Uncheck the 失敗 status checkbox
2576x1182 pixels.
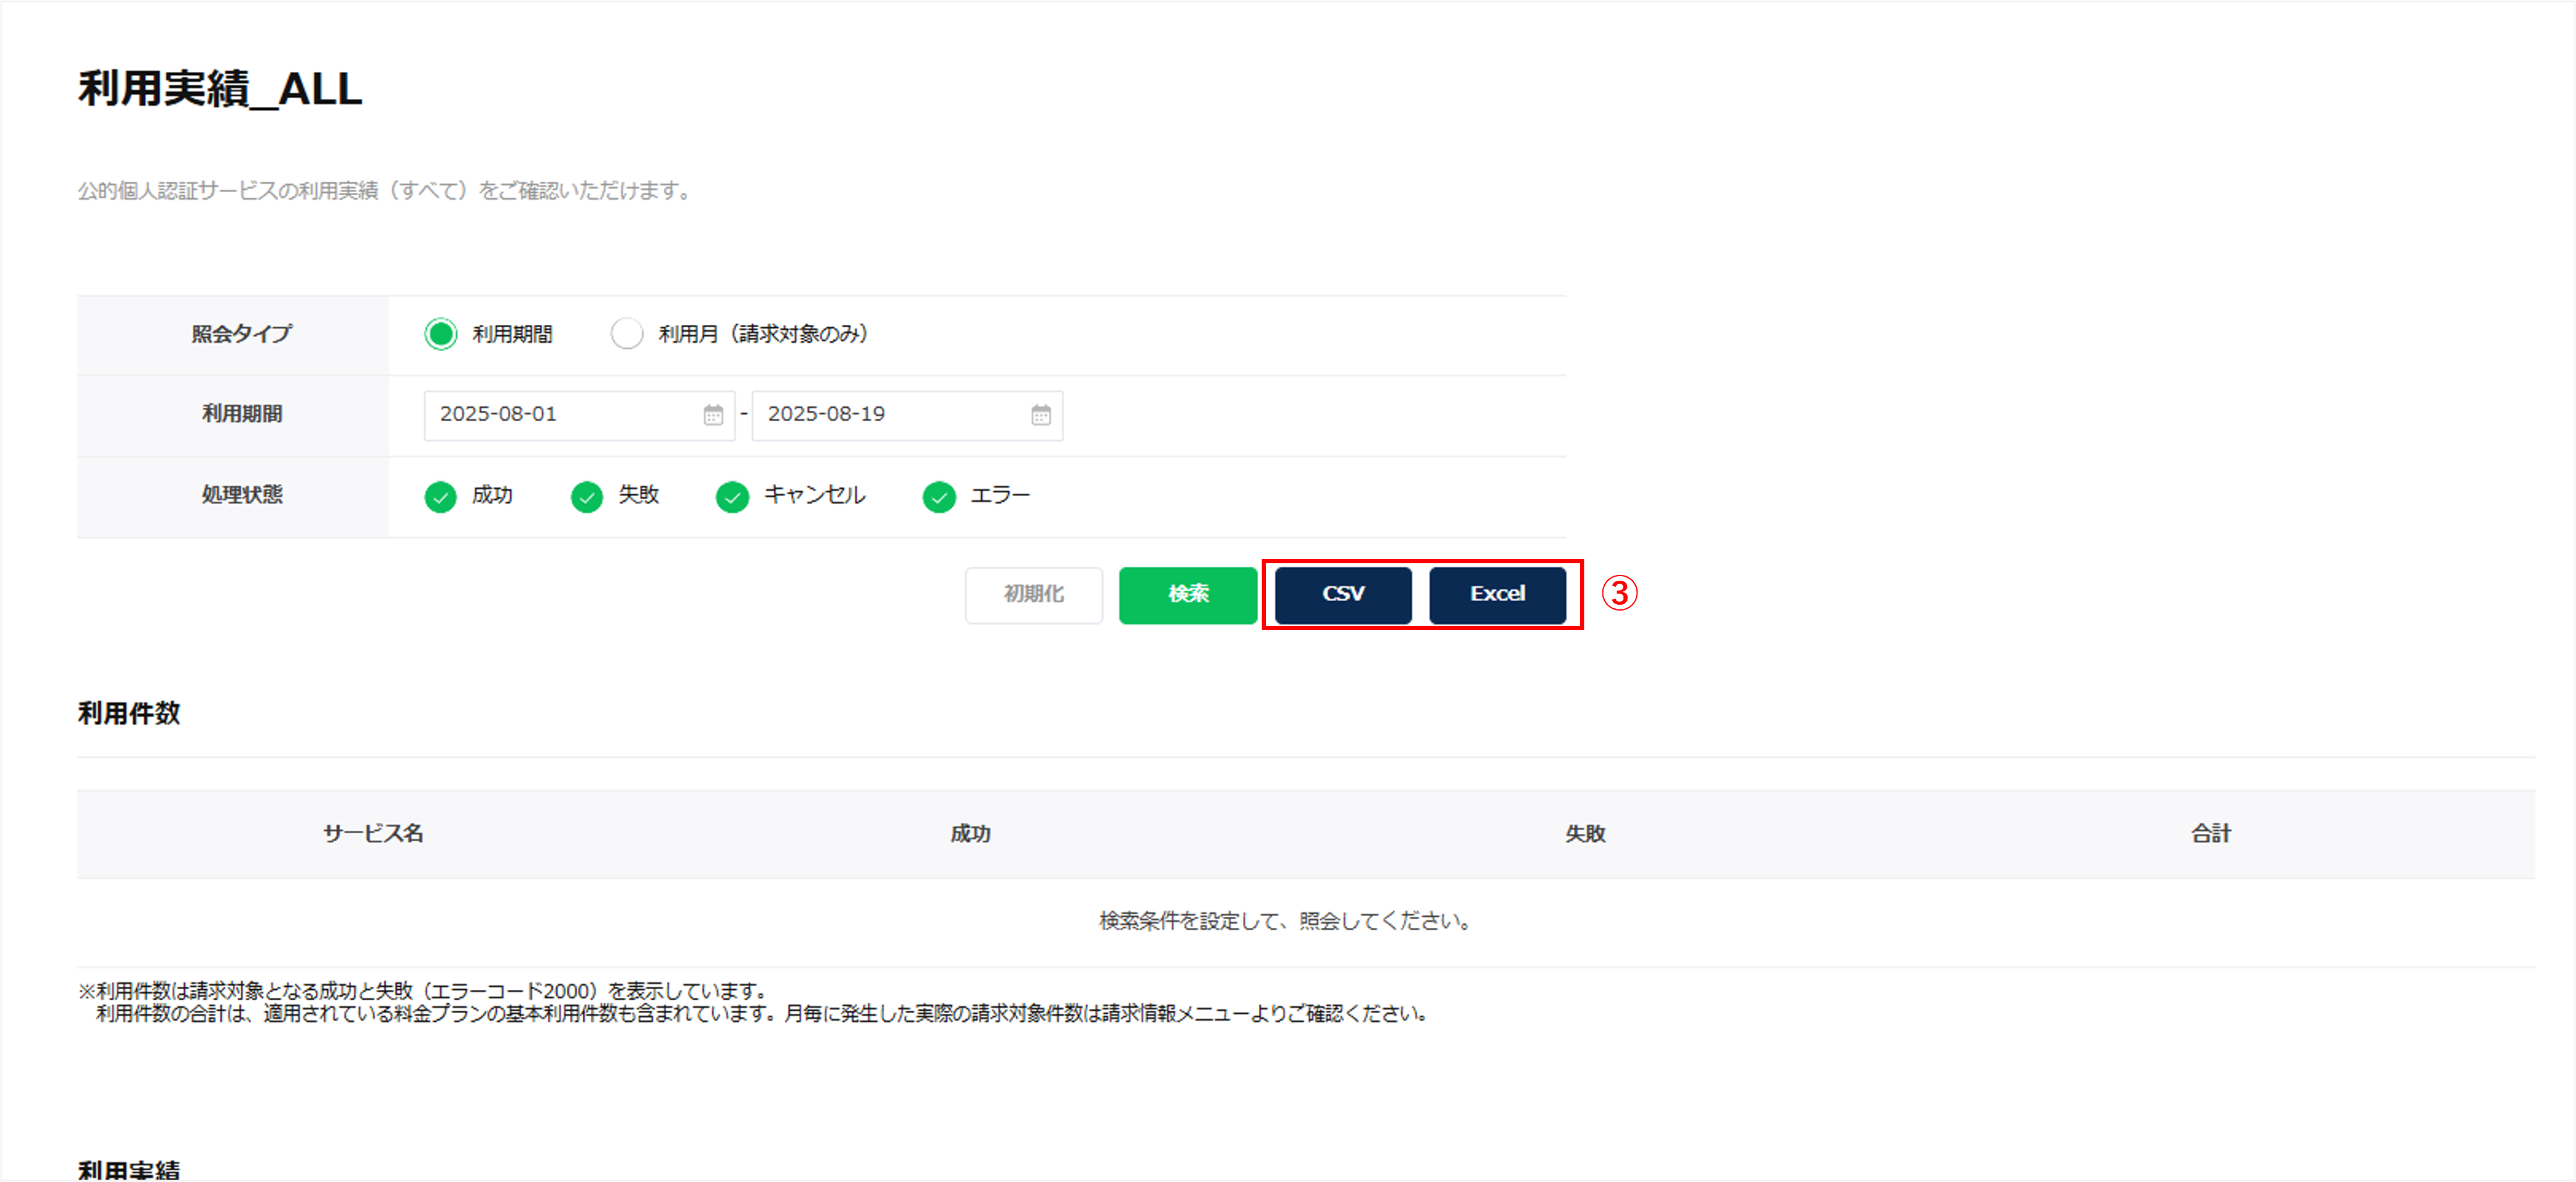click(587, 496)
